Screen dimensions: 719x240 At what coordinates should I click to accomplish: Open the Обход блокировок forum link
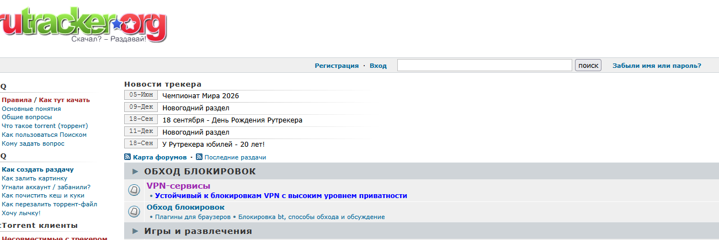click(x=185, y=207)
